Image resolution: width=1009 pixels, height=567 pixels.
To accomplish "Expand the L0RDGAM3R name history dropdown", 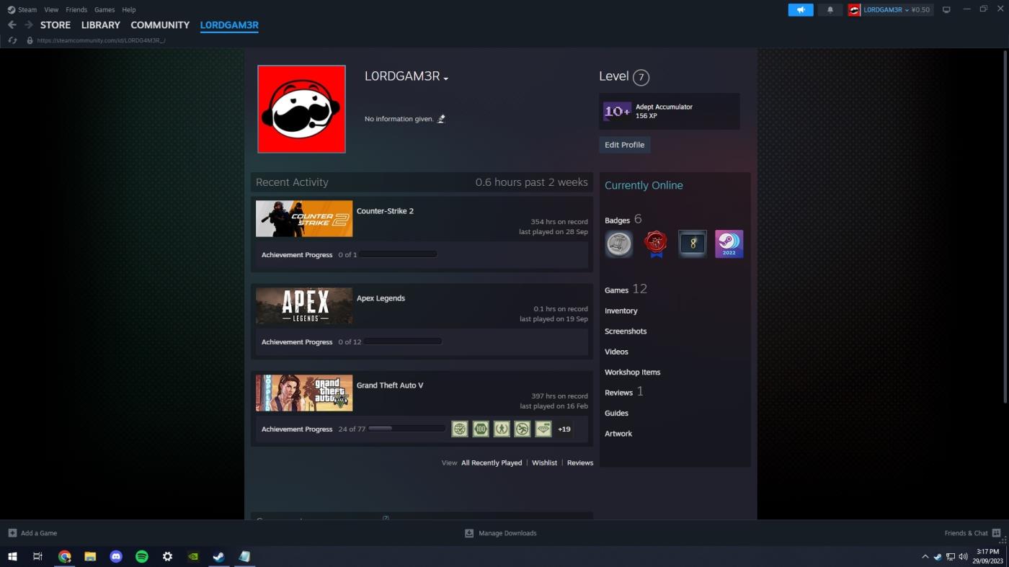I will 446,79.
